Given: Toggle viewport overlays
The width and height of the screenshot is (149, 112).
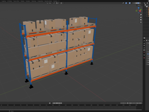Looking at the screenshot, I should coord(130,3).
